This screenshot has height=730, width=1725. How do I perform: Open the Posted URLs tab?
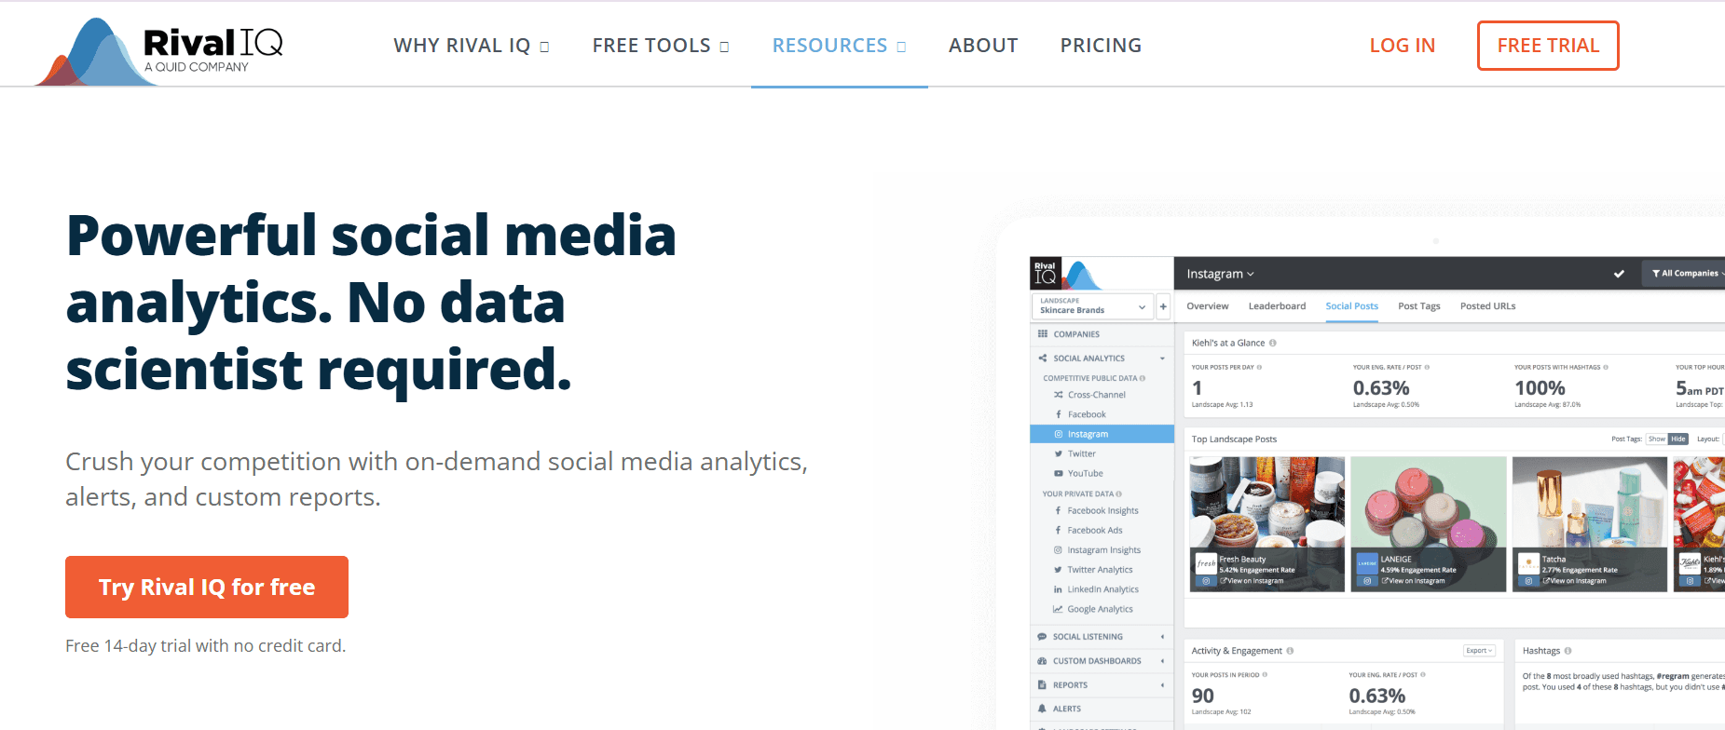1487,306
